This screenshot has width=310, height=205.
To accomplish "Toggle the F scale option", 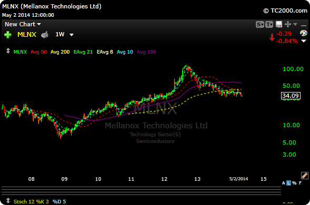I will pyautogui.click(x=301, y=183).
